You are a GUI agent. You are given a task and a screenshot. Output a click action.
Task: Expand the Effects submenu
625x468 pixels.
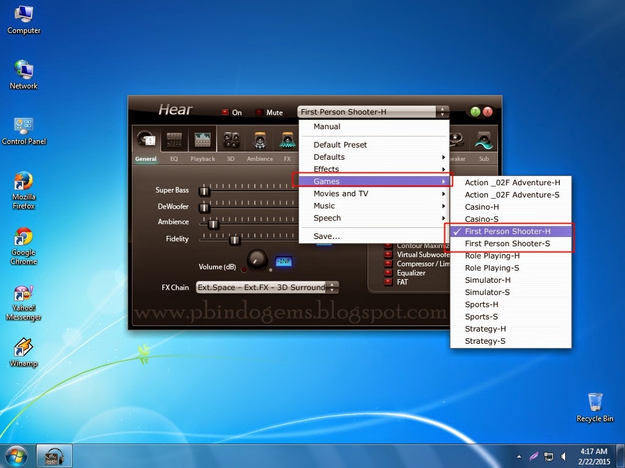(x=374, y=169)
